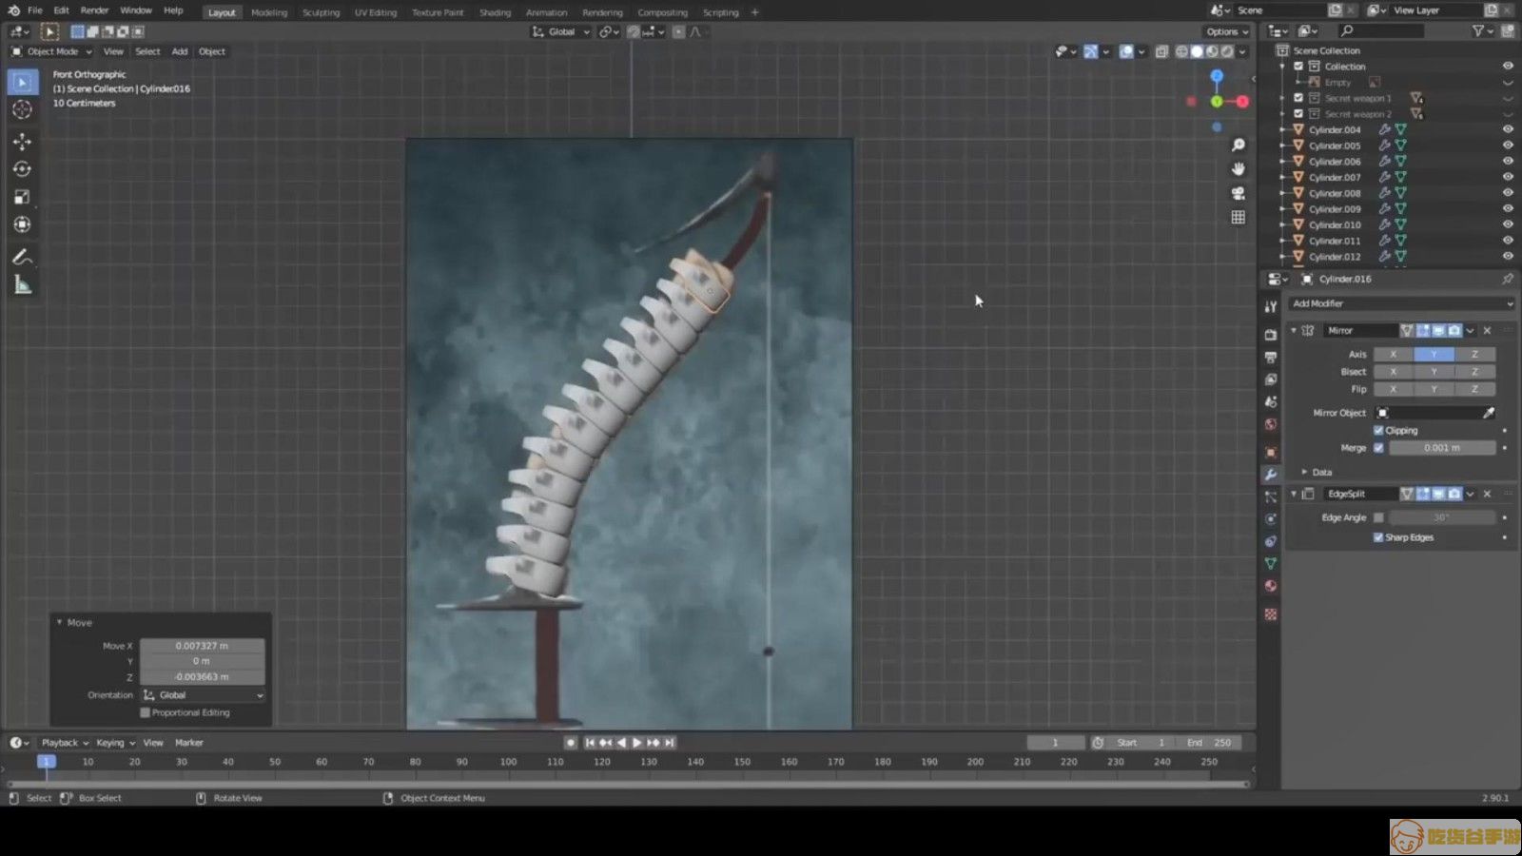Open Options dropdown in viewport header

point(1228,31)
